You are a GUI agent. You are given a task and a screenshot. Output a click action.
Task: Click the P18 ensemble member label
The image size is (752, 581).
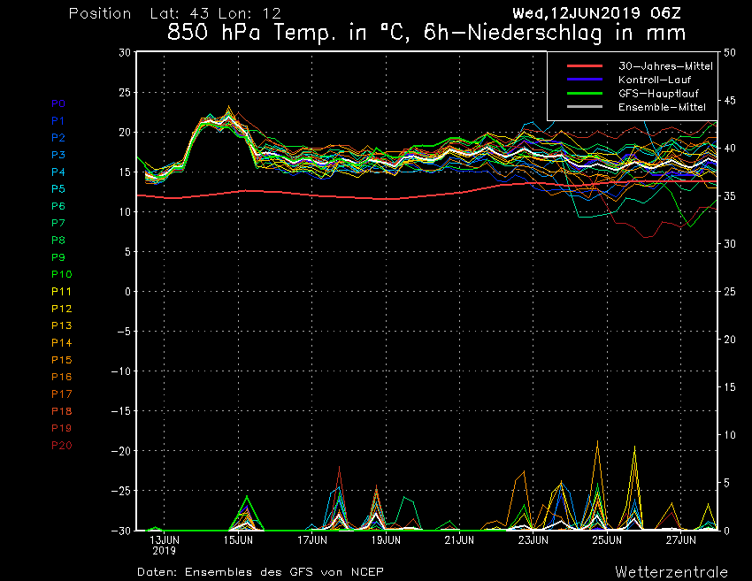tap(61, 411)
